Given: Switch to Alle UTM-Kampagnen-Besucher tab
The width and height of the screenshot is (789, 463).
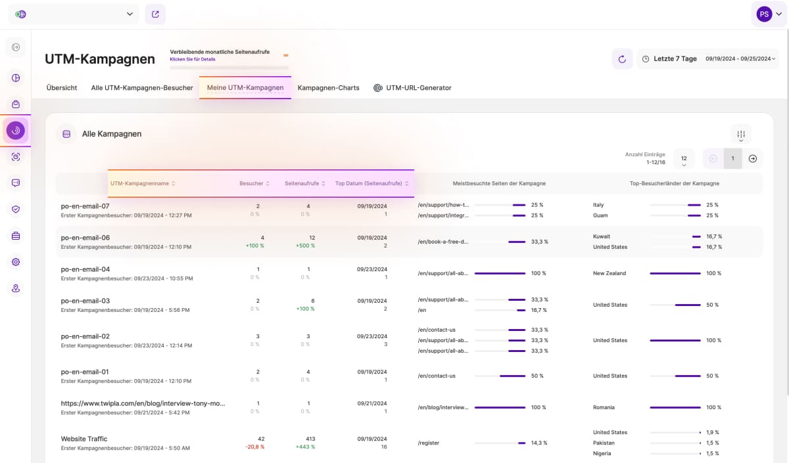Looking at the screenshot, I should [142, 88].
